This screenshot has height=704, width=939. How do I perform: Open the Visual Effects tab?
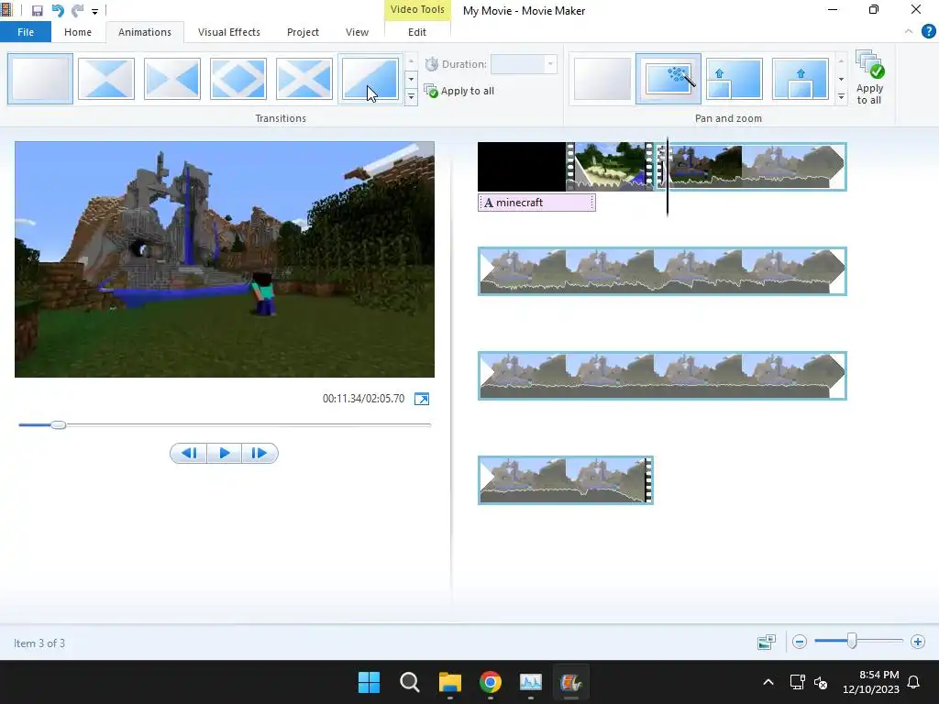[x=228, y=32]
